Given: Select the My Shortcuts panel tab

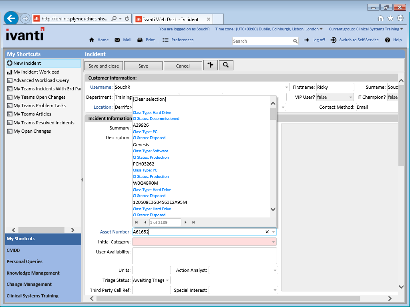Looking at the screenshot, I should [43, 239].
